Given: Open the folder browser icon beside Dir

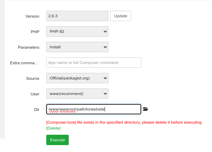Looking at the screenshot, I should click(145, 109).
